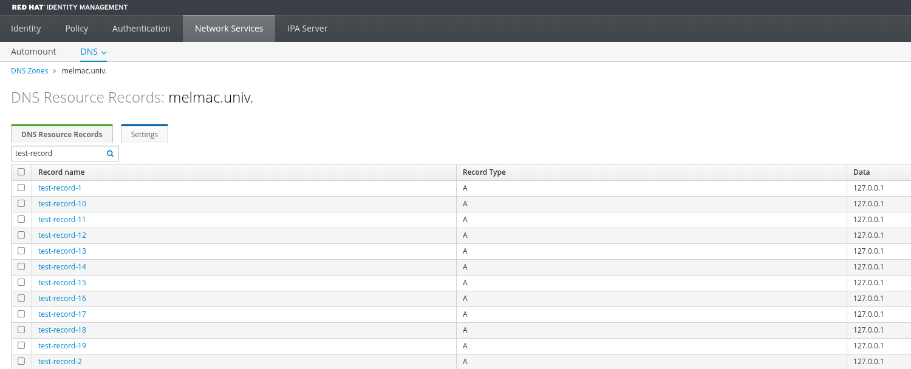The image size is (911, 369).
Task: View details of test-record-2
Action: click(x=60, y=361)
